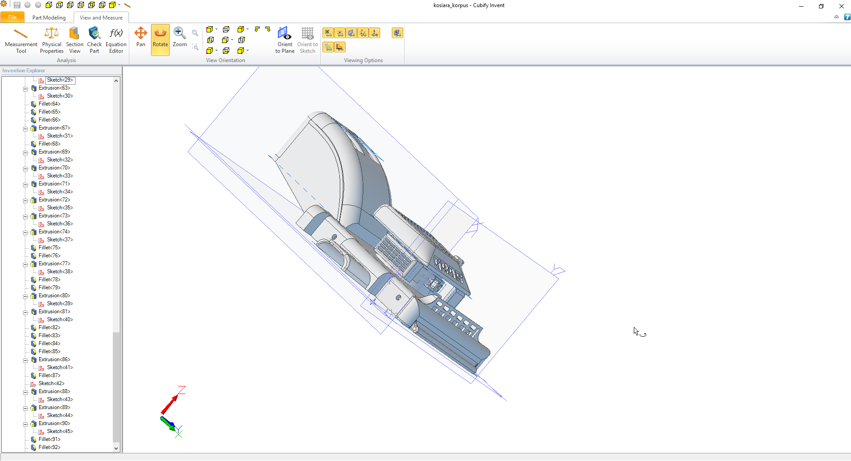Click ruler icon in quick access toolbar

(127, 5)
